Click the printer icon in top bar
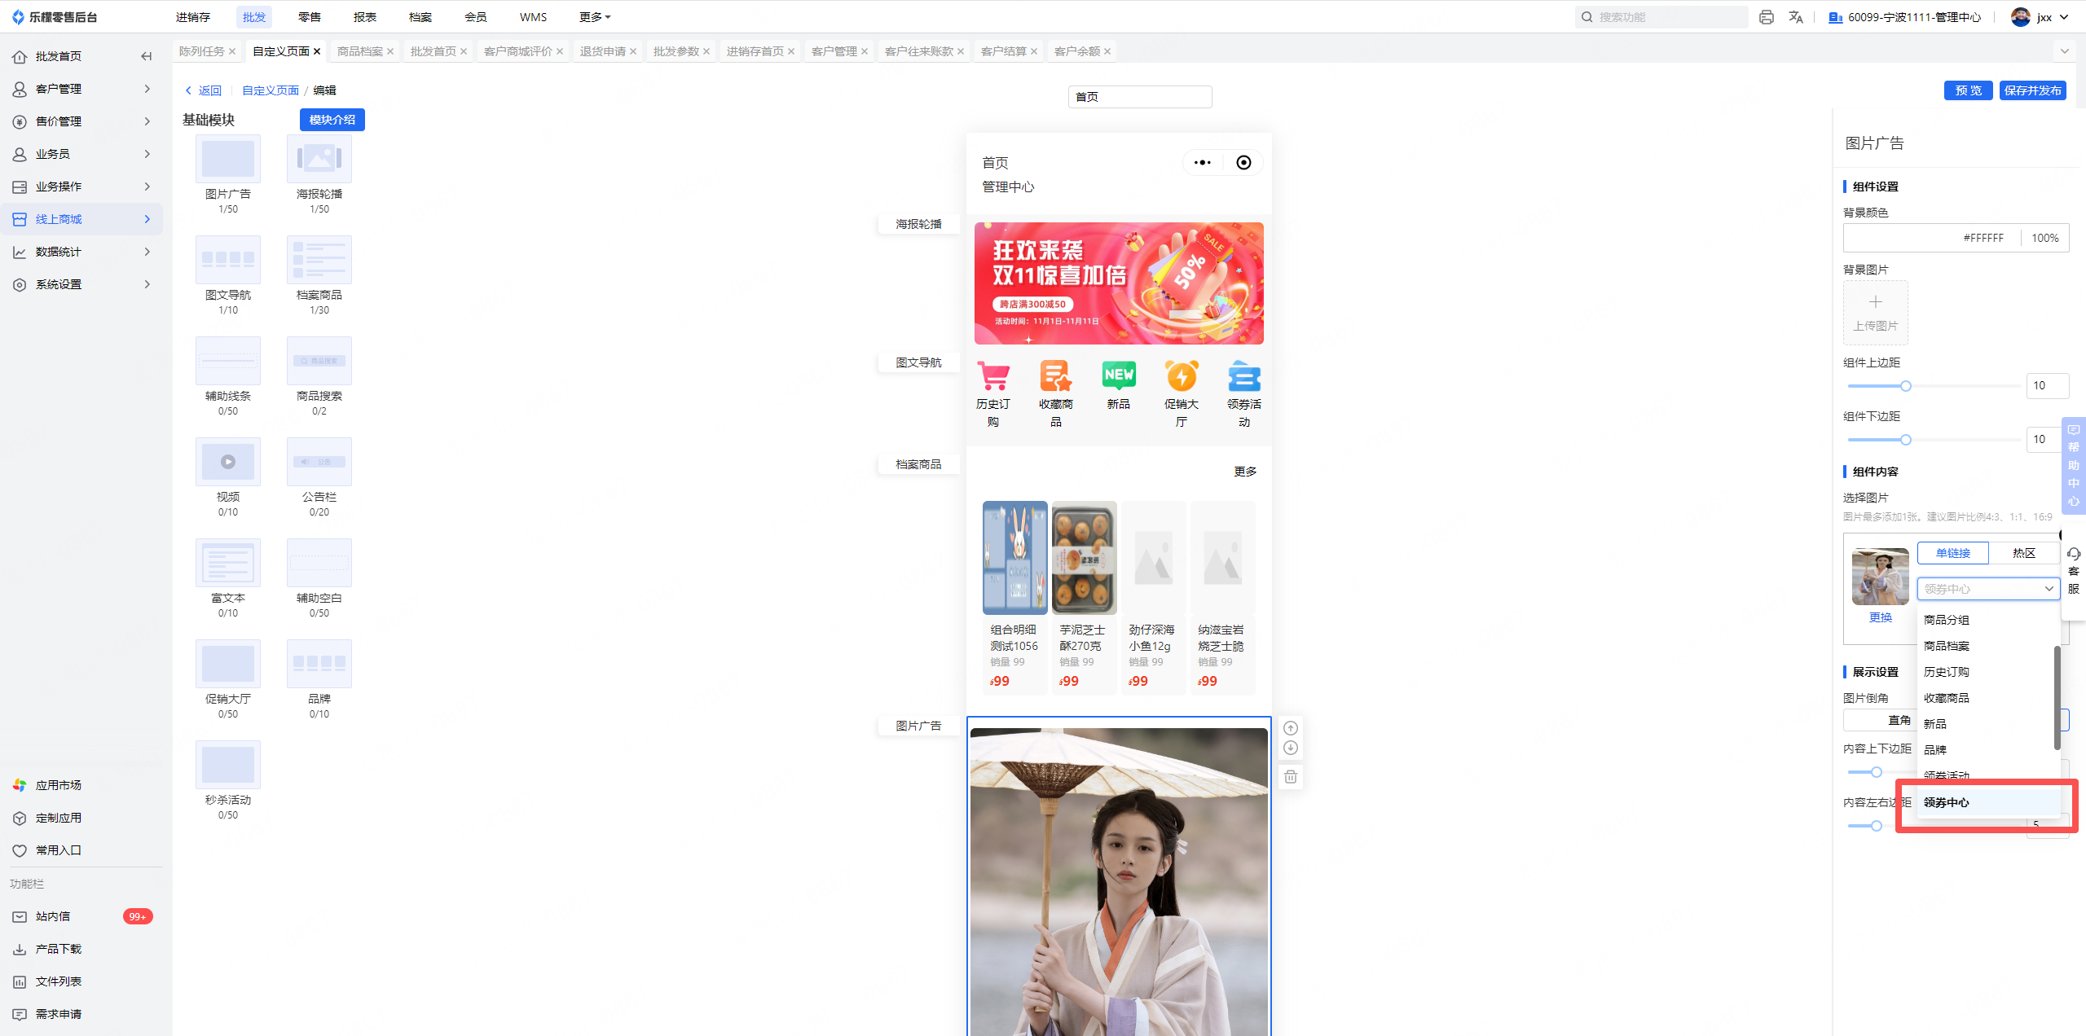 coord(1767,17)
